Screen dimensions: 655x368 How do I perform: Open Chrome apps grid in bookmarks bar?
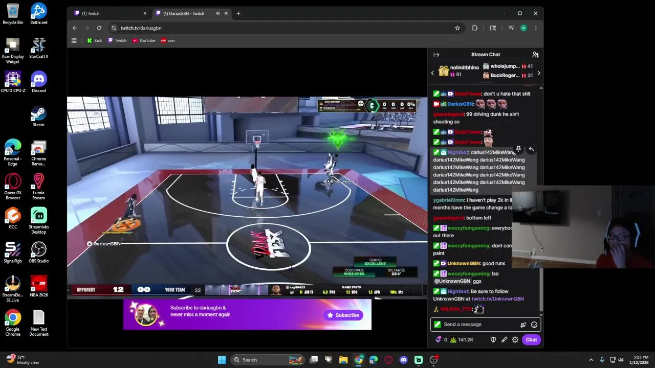point(74,40)
